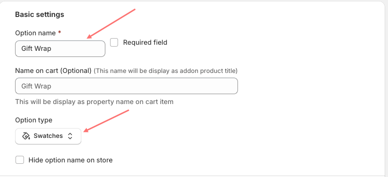Viewport: 388px width, 177px height.
Task: Click the 'Option type' label text
Action: [x=34, y=120]
